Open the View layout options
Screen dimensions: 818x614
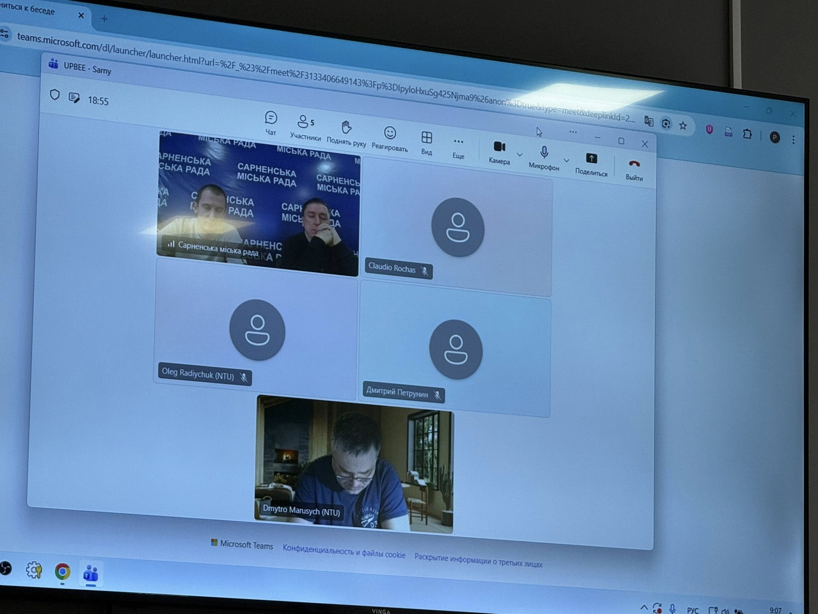click(427, 138)
